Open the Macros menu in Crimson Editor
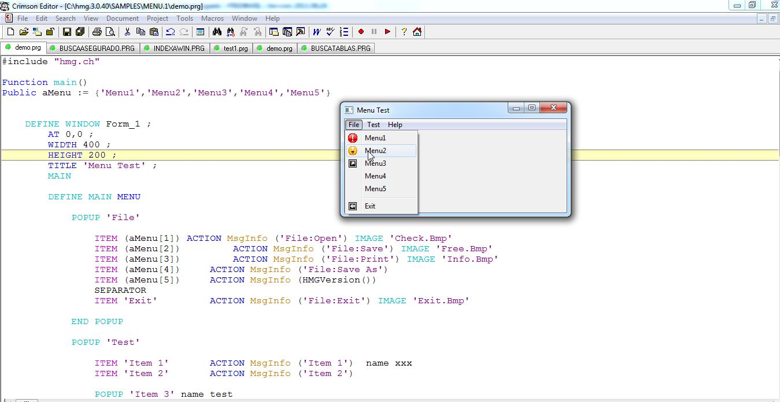The height and width of the screenshot is (402, 780). (x=212, y=18)
